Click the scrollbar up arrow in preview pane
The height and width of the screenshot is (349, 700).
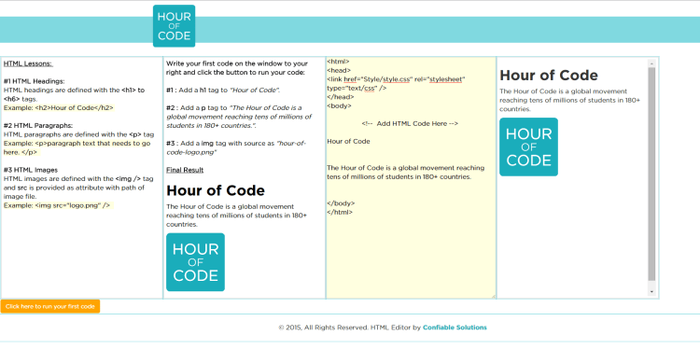651,63
